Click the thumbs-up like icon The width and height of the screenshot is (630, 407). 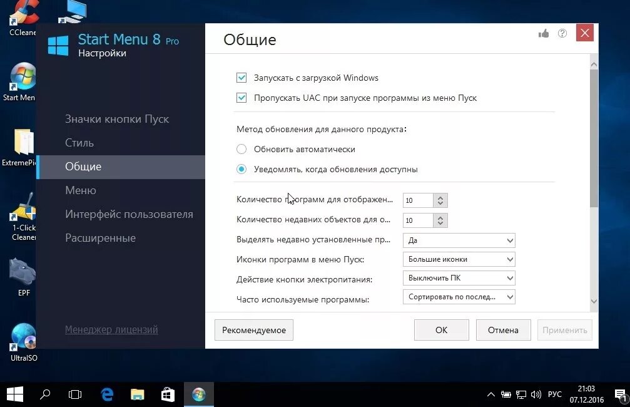(544, 33)
